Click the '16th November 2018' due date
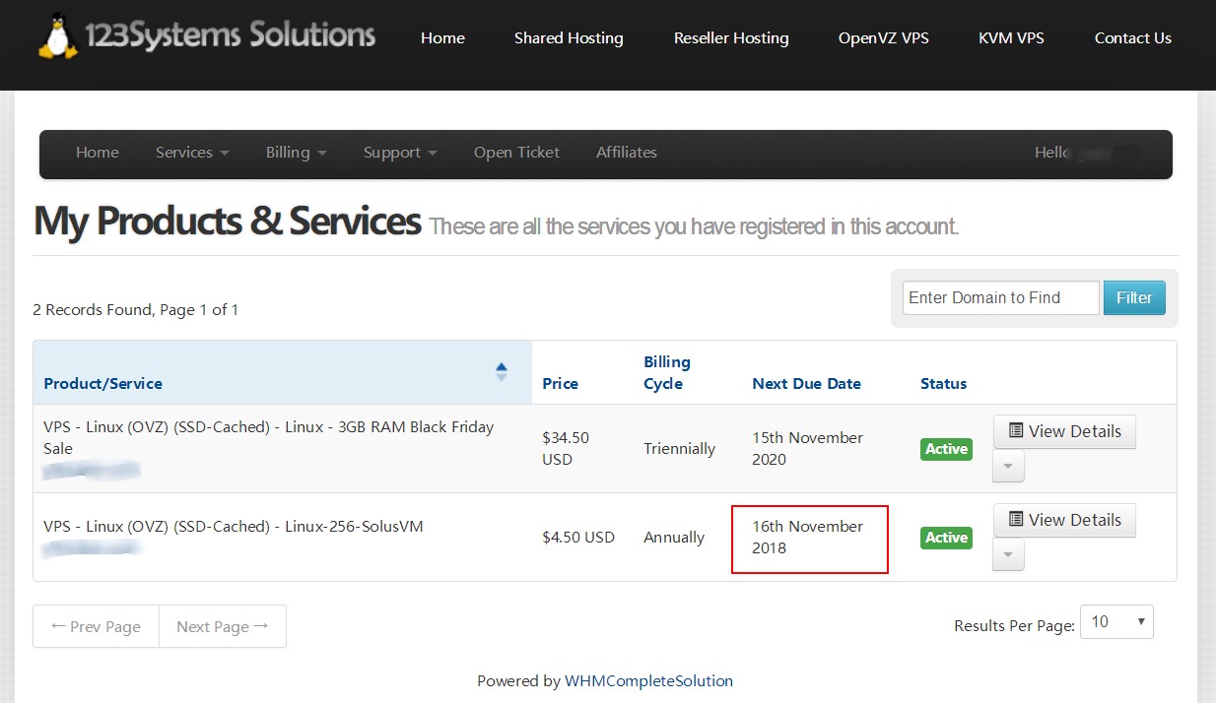The width and height of the screenshot is (1216, 703). pyautogui.click(x=807, y=537)
